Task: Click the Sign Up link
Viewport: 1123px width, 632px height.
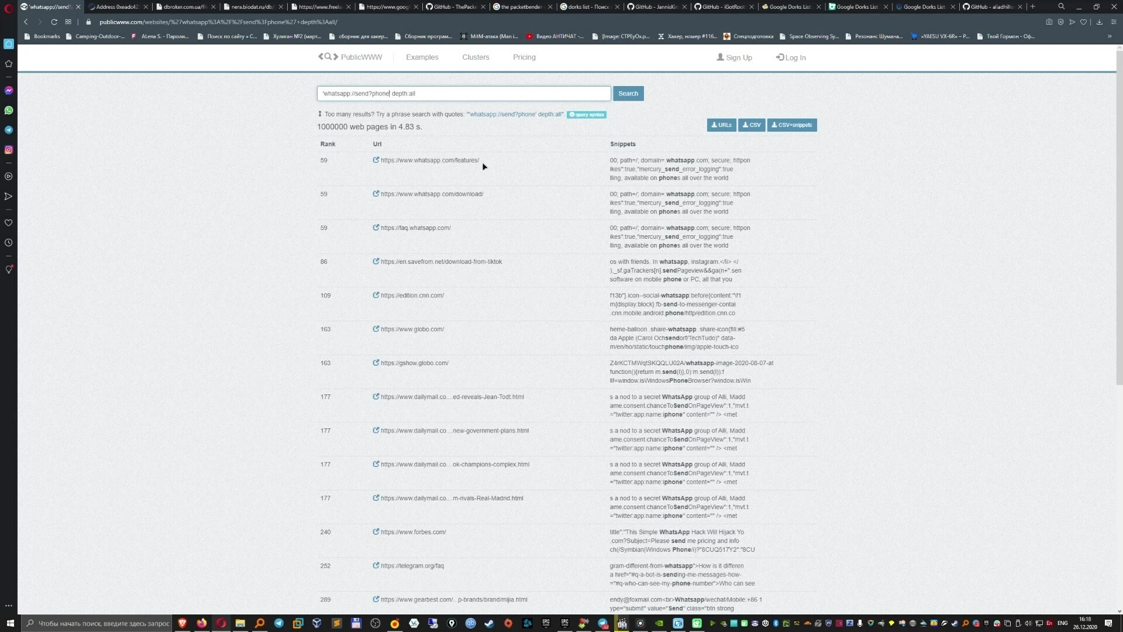Action: point(735,57)
